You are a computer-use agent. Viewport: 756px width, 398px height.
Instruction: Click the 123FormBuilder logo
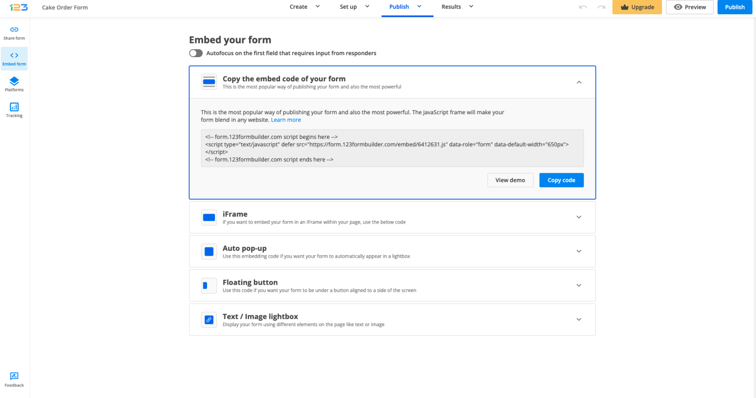coord(19,7)
